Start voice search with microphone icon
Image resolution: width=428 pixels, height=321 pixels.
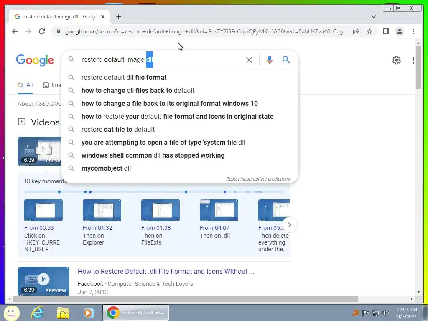(270, 60)
